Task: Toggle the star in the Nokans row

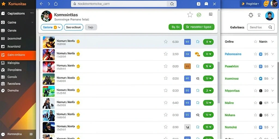Action: point(256,115)
